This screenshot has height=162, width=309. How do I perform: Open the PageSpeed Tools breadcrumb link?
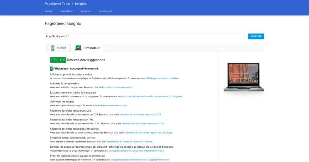point(57,4)
